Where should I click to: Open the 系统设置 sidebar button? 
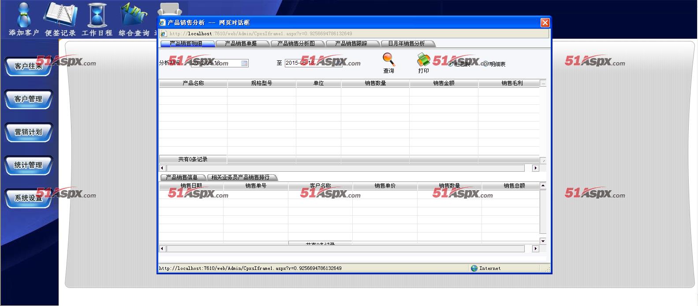pyautogui.click(x=29, y=198)
